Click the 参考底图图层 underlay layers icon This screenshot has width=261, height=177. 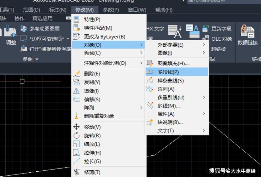pyautogui.click(x=24, y=28)
